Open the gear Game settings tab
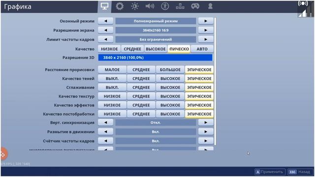This screenshot has height=177, width=315. [x=120, y=6]
